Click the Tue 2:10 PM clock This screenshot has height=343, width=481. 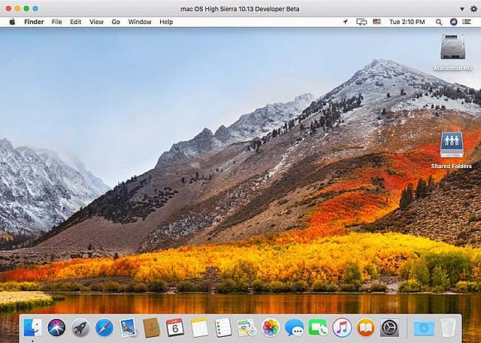pos(407,22)
